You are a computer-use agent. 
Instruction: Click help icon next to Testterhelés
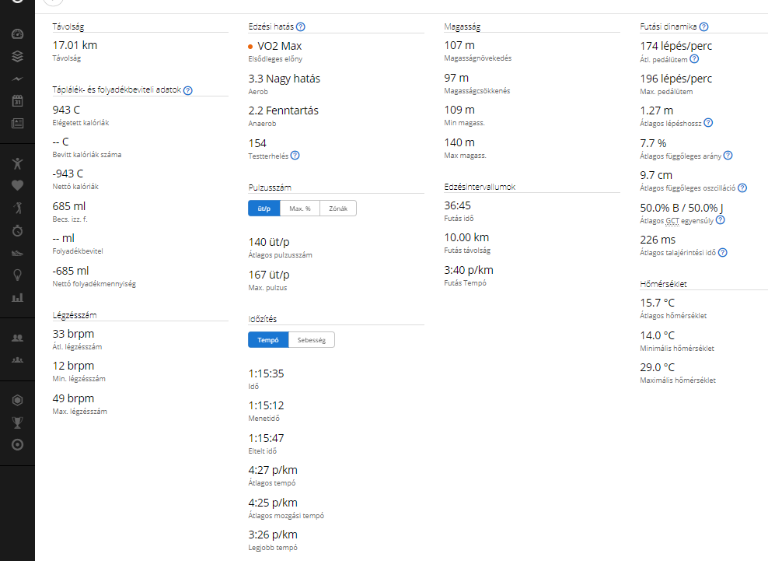pos(295,156)
